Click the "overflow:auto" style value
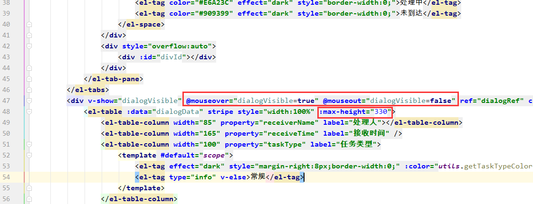533x204 pixels. coord(180,46)
